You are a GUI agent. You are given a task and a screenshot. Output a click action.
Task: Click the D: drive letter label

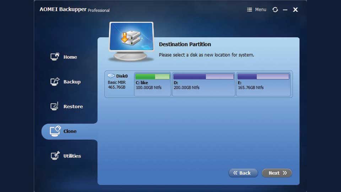176,83
